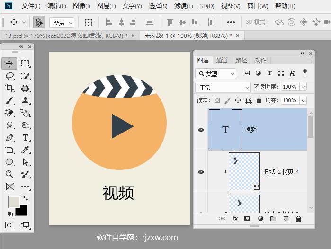This screenshot has height=249, width=331.
Task: Toggle visibility of 形状 2 拷贝 4 layer
Action: (201, 172)
